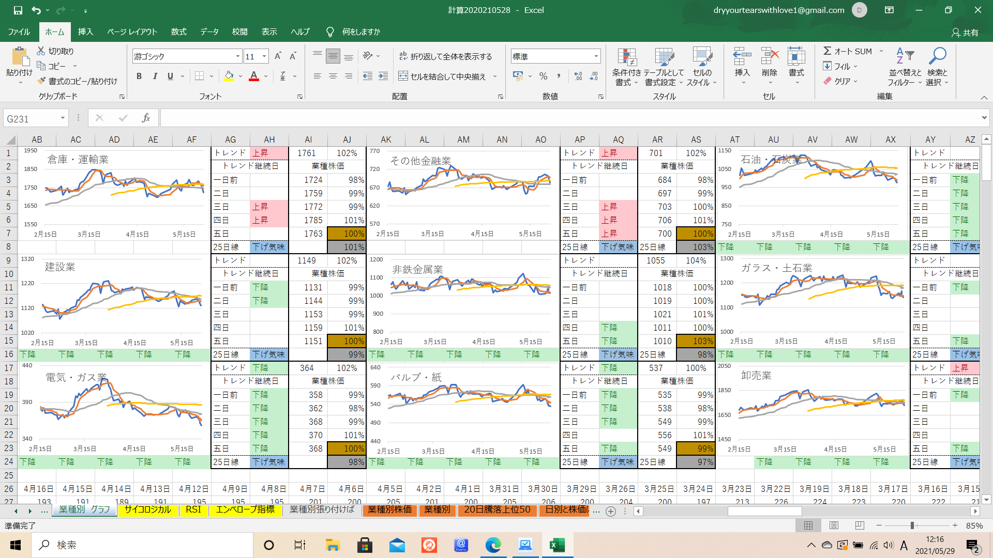Switch to the RSI sheet tab
Screen dimensions: 993x558
coord(193,509)
